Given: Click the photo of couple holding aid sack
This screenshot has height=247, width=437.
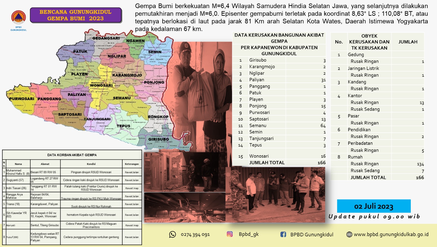Looking at the screenshot, I should pos(202,96).
